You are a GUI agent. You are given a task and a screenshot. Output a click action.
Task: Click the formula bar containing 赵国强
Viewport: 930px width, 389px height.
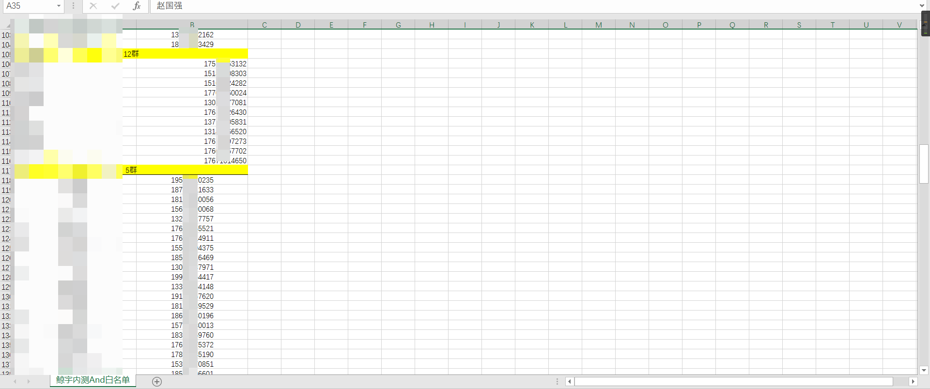(x=484, y=6)
